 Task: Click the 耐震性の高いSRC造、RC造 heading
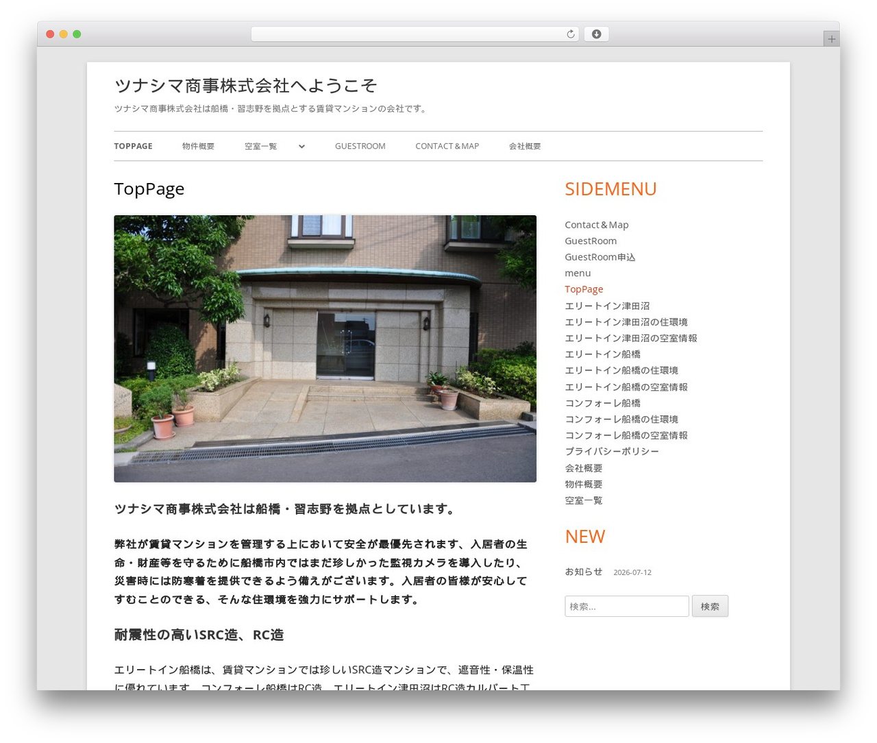(x=199, y=635)
